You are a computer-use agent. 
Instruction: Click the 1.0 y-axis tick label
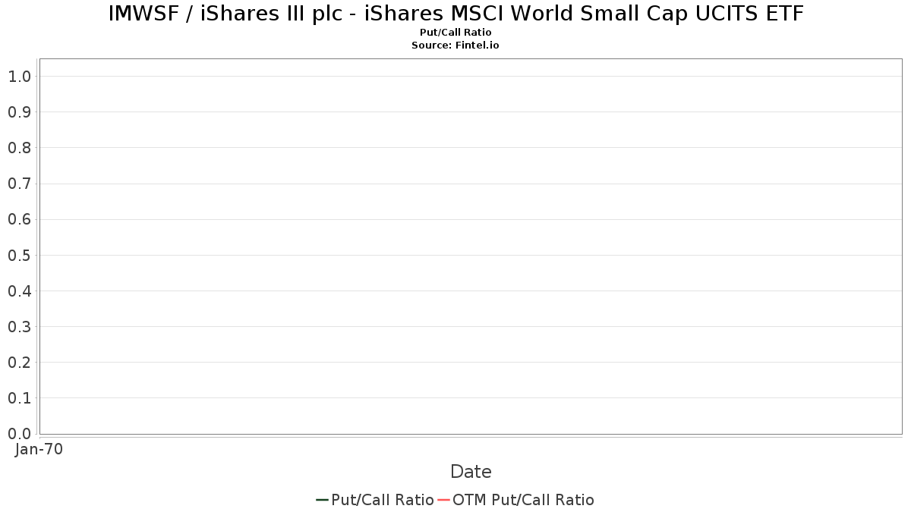(20, 77)
